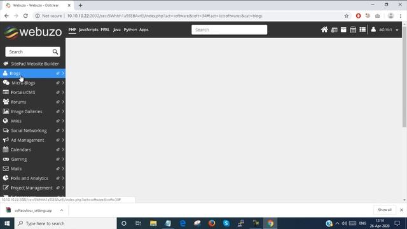Click the browser address bar URL
The width and height of the screenshot is (407, 229).
tap(165, 16)
